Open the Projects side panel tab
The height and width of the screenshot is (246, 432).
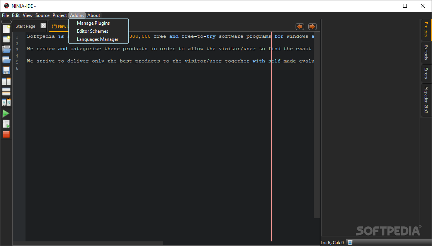tap(426, 30)
